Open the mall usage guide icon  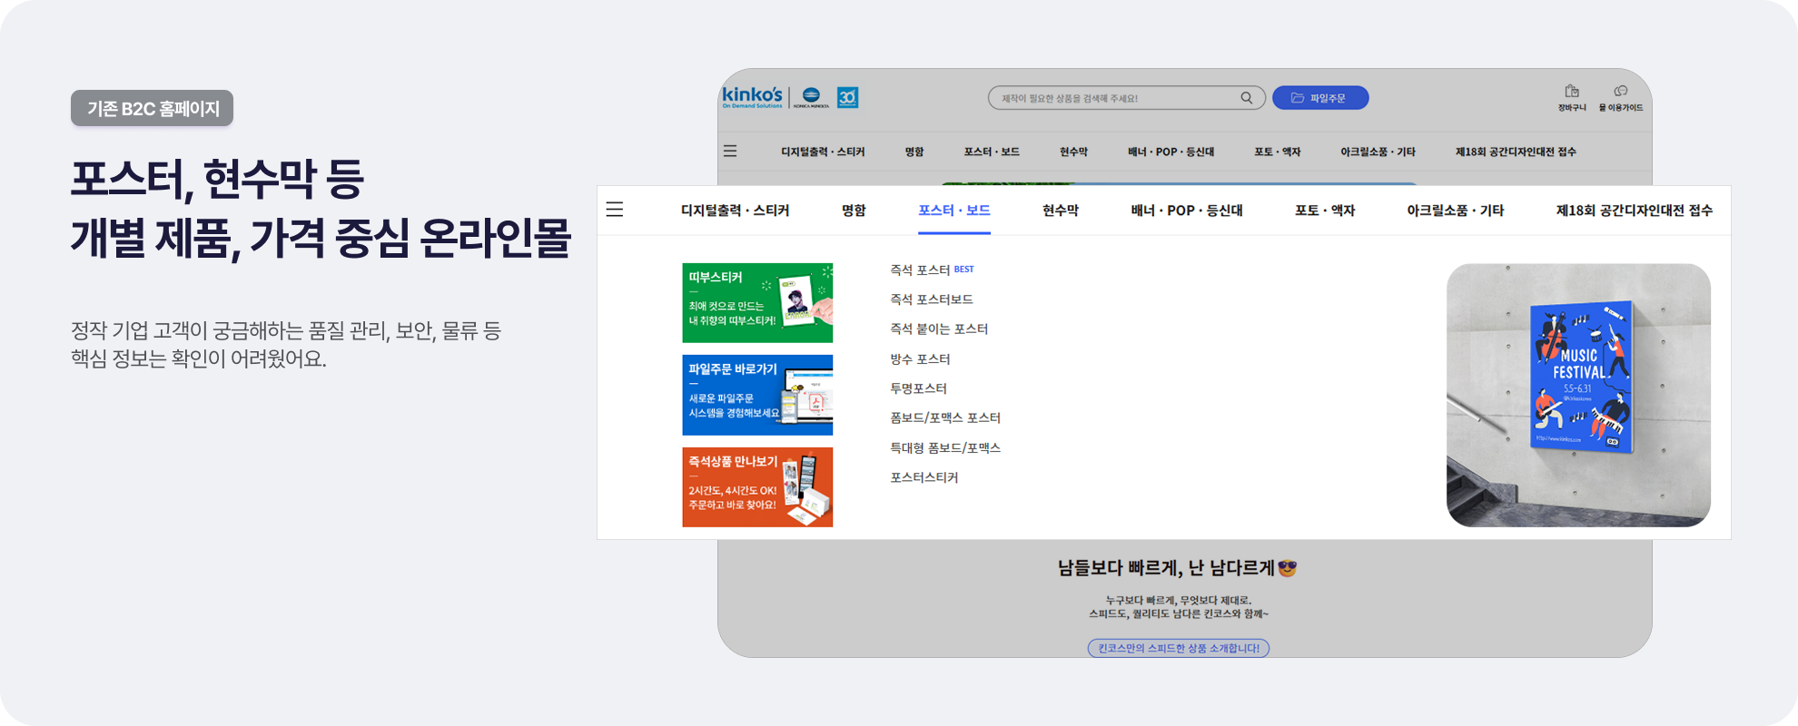pos(1620,96)
